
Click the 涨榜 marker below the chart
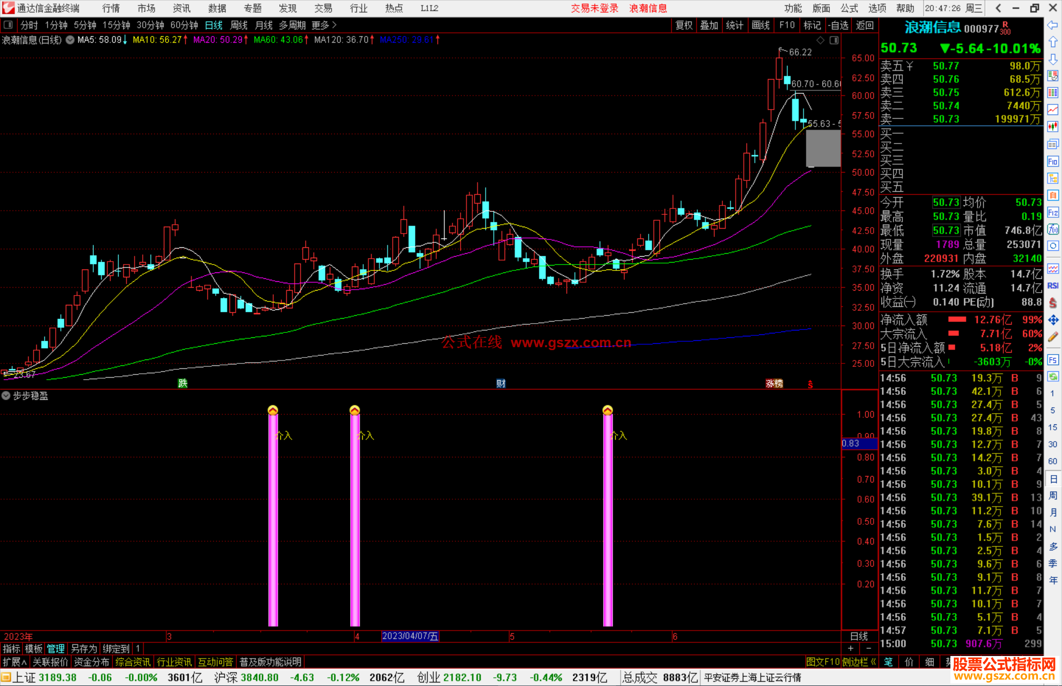tap(774, 383)
